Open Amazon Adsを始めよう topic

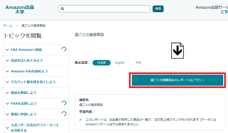(29, 71)
